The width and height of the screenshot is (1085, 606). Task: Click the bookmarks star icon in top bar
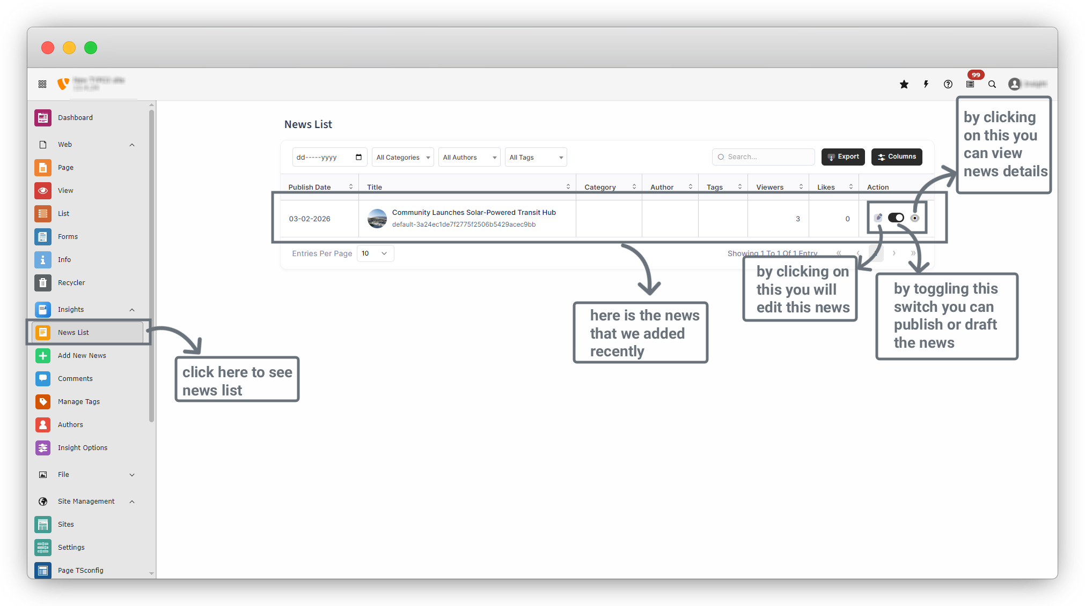tap(904, 84)
